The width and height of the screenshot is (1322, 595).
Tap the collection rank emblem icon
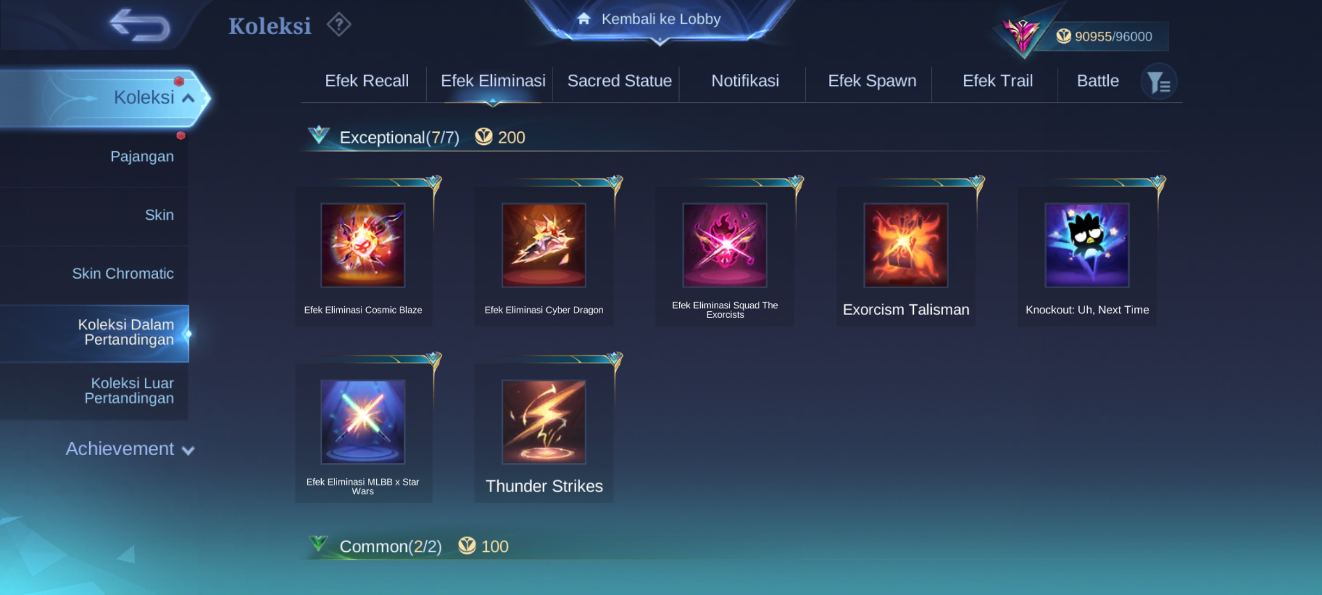pos(1021,36)
